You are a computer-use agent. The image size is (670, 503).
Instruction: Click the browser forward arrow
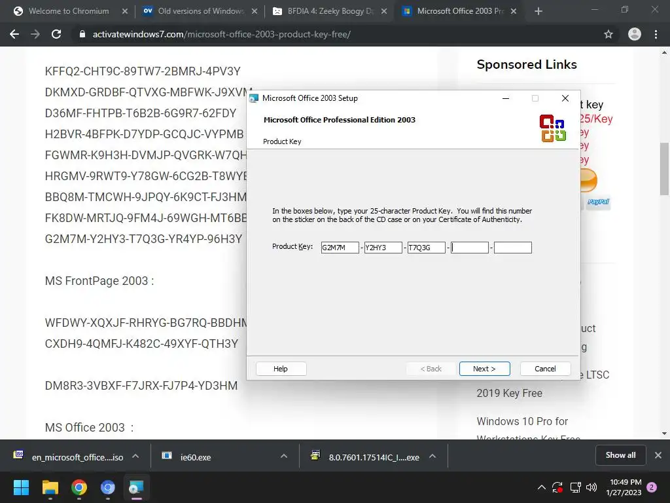pos(35,34)
